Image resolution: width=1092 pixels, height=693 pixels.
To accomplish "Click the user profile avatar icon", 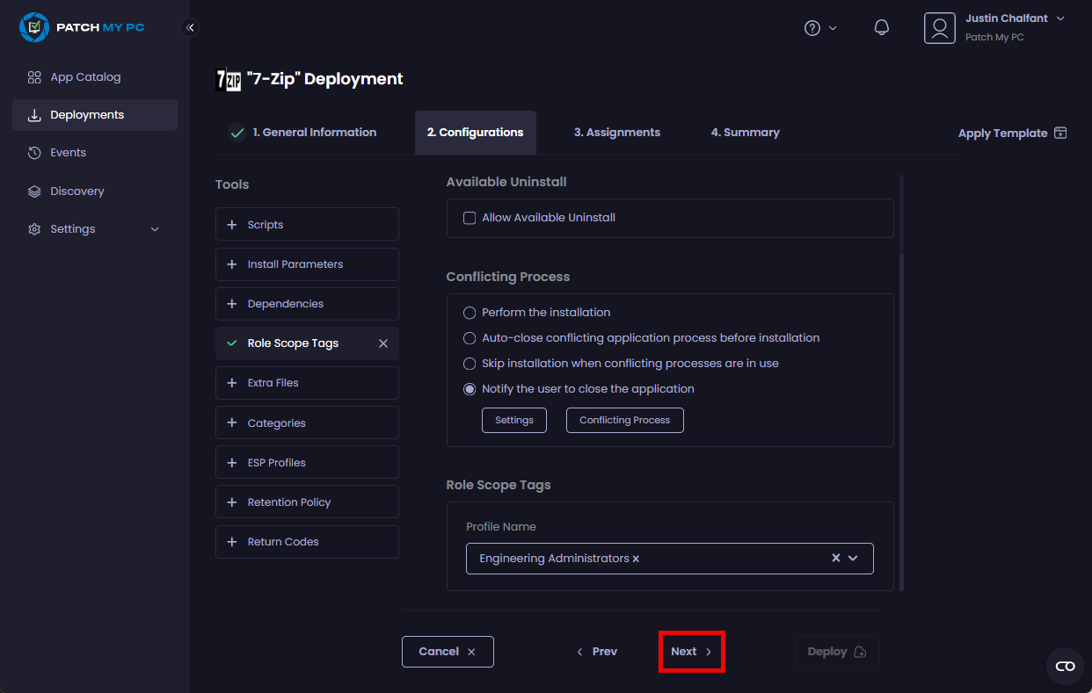I will [x=939, y=28].
